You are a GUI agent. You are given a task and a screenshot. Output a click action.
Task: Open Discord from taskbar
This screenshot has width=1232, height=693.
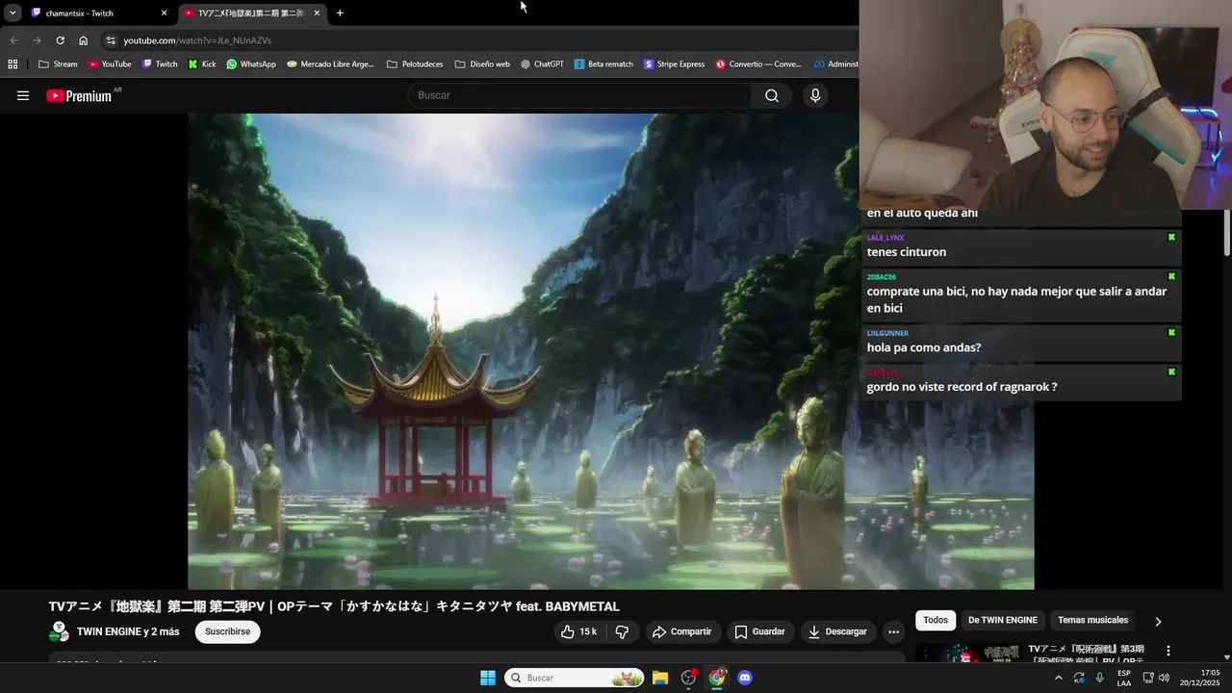(744, 678)
